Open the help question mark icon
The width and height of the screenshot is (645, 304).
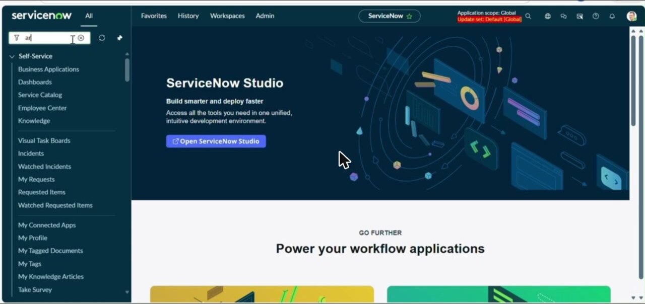click(596, 16)
